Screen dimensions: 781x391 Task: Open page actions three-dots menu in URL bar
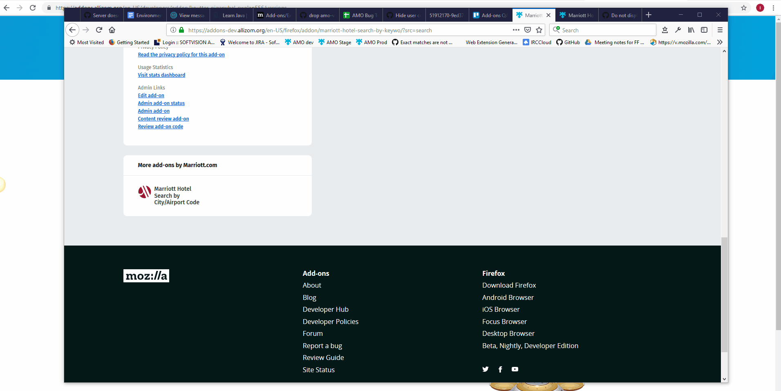516,30
